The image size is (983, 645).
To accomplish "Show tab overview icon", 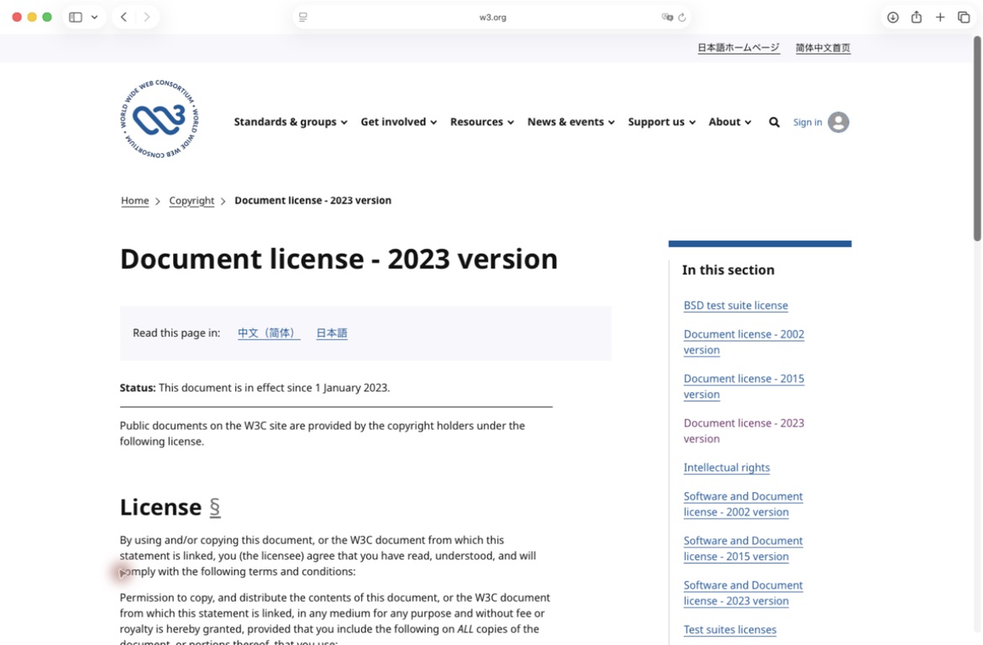I will (964, 17).
